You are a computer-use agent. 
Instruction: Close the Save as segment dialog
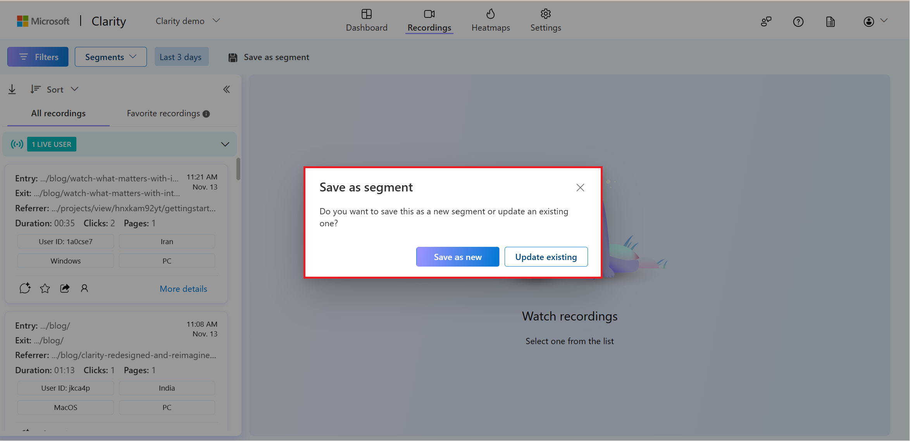coord(580,188)
